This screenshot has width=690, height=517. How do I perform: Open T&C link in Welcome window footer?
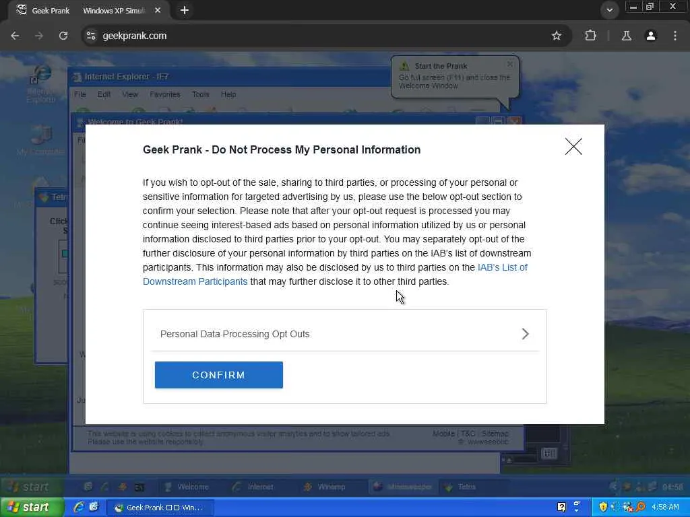(468, 434)
